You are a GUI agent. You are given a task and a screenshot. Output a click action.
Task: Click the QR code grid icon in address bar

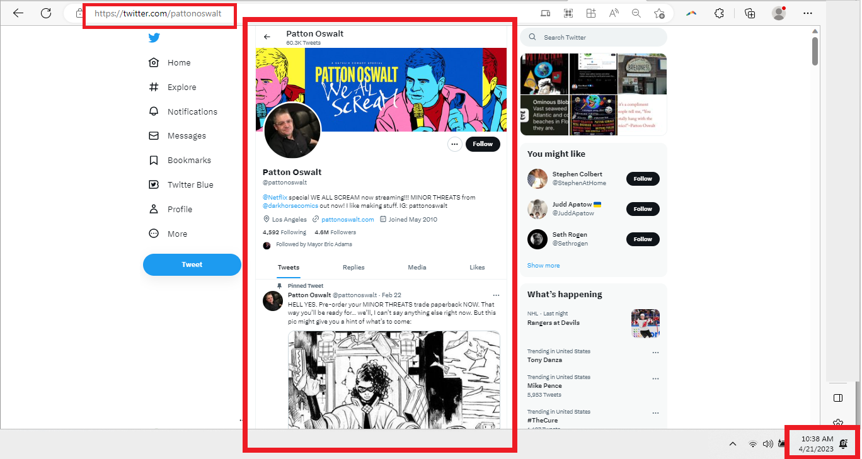tap(568, 13)
